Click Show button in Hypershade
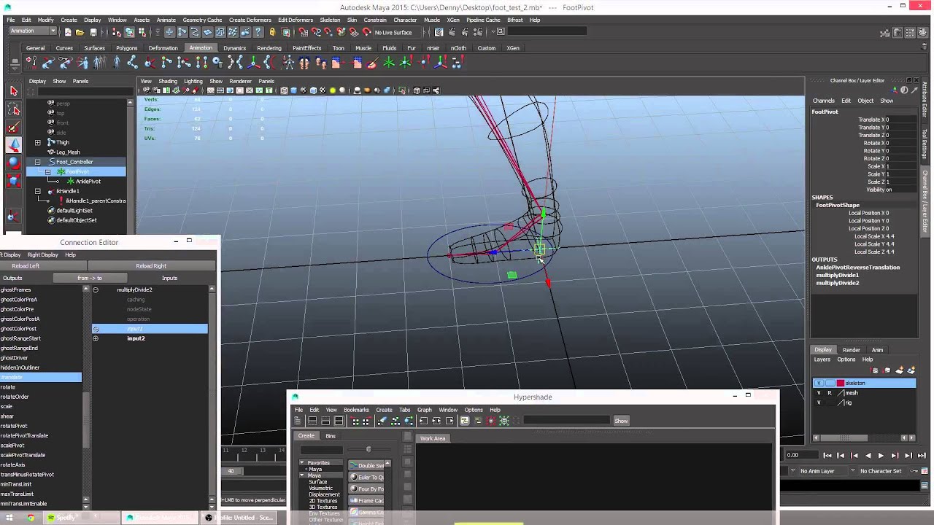This screenshot has width=934, height=525. [x=621, y=421]
